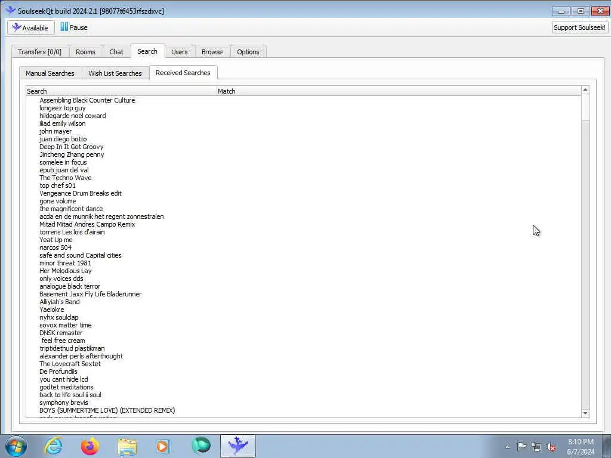Sort by the Match column header
The width and height of the screenshot is (611, 458).
pyautogui.click(x=398, y=91)
